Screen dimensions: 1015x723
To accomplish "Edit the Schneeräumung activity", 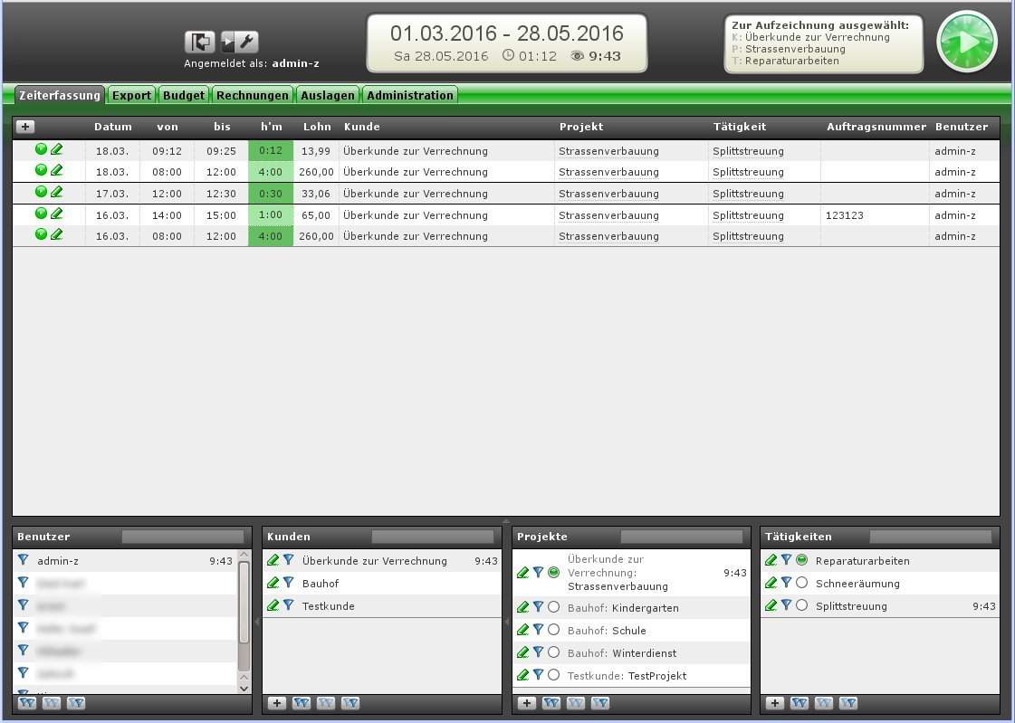I will click(x=771, y=583).
